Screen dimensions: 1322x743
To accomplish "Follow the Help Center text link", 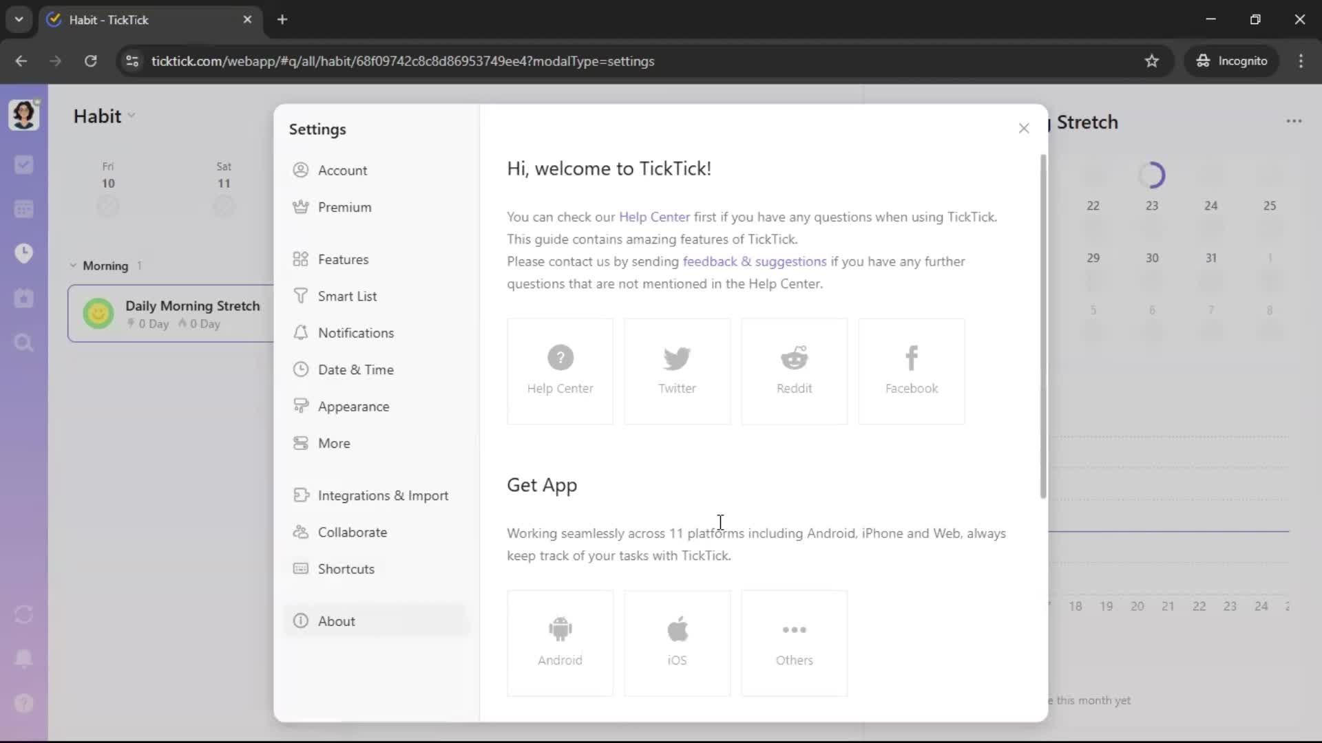I will click(653, 217).
